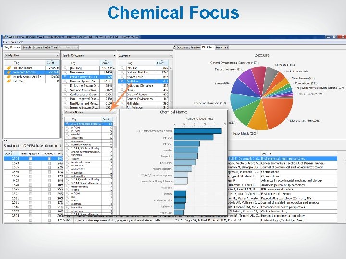Open the Study Flow dropdown
Screen dimensions: 346x259
(x=32, y=55)
